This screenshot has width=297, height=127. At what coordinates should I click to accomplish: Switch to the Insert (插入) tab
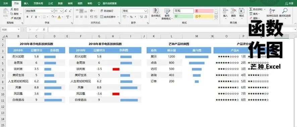coord(26,3)
